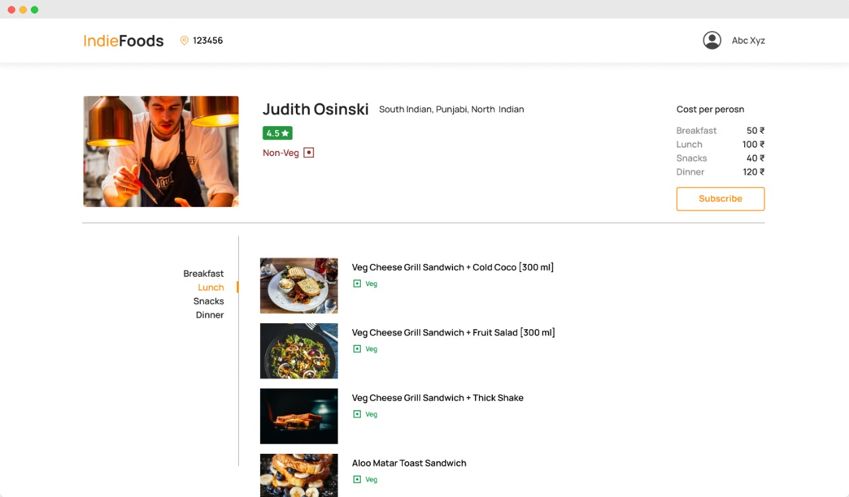Select the currently highlighted Lunch section
The width and height of the screenshot is (849, 497).
[210, 287]
